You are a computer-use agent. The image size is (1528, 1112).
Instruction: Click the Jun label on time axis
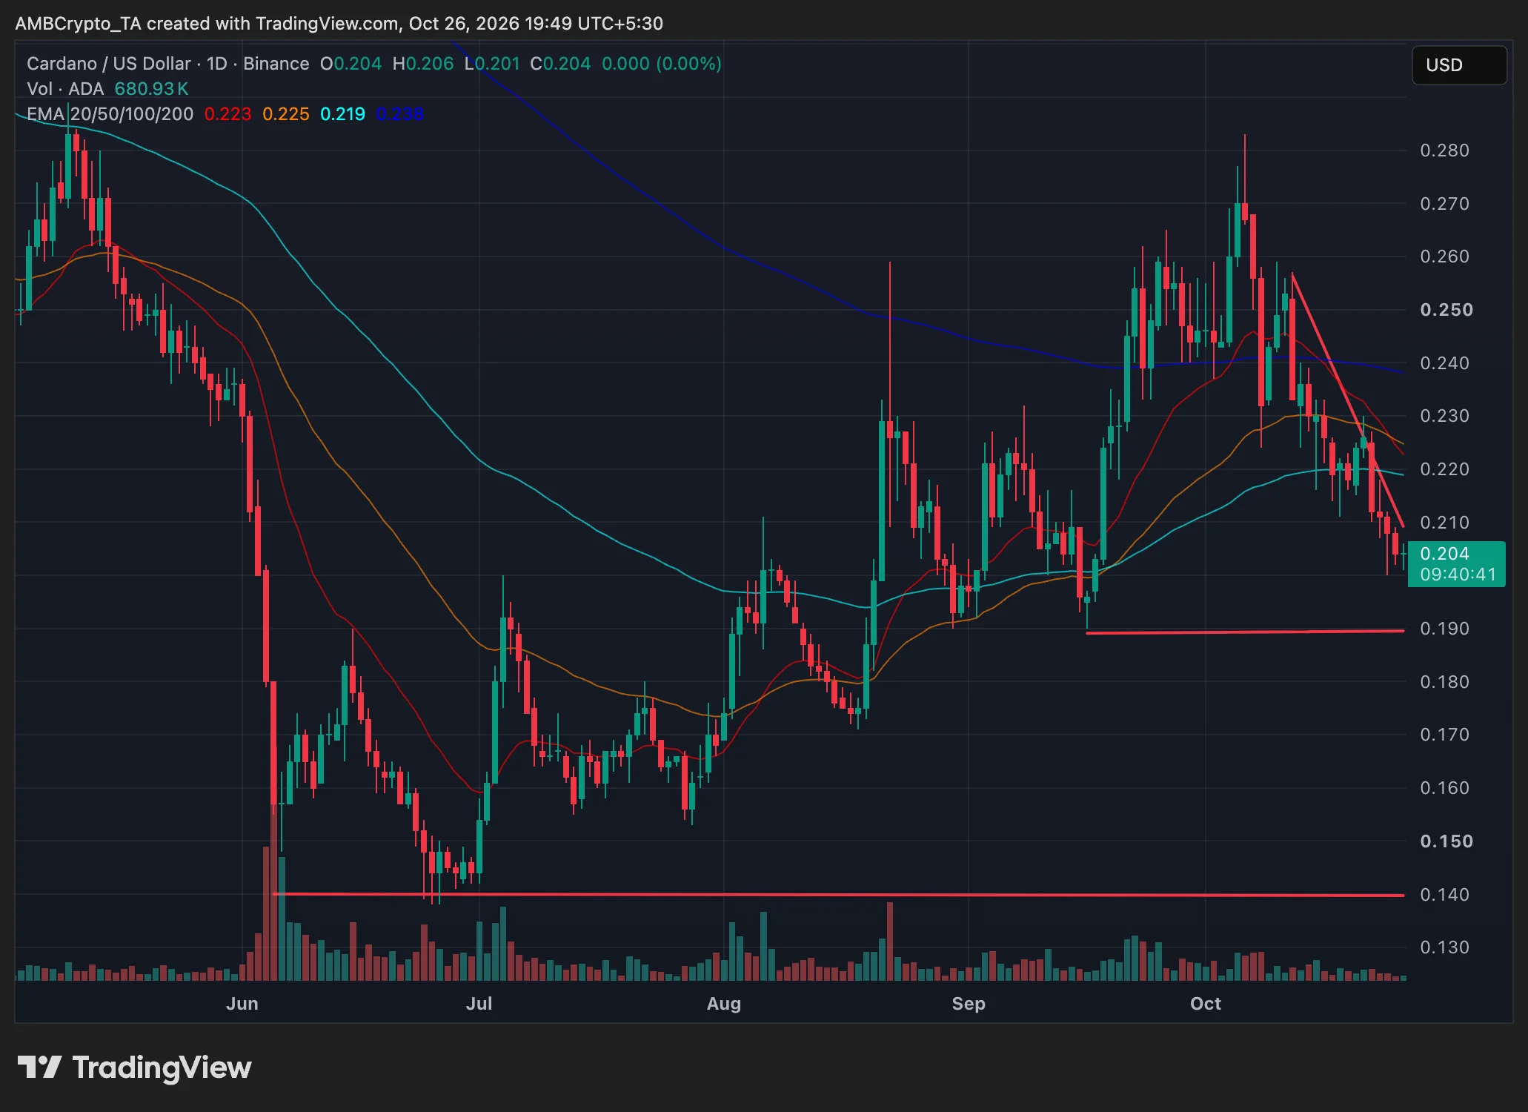tap(242, 1004)
